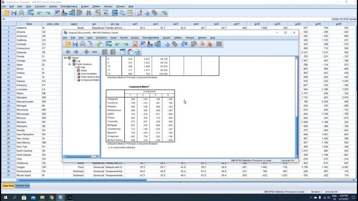Demote outline item with right arrow
The width and height of the screenshot is (358, 201).
click(x=76, y=52)
